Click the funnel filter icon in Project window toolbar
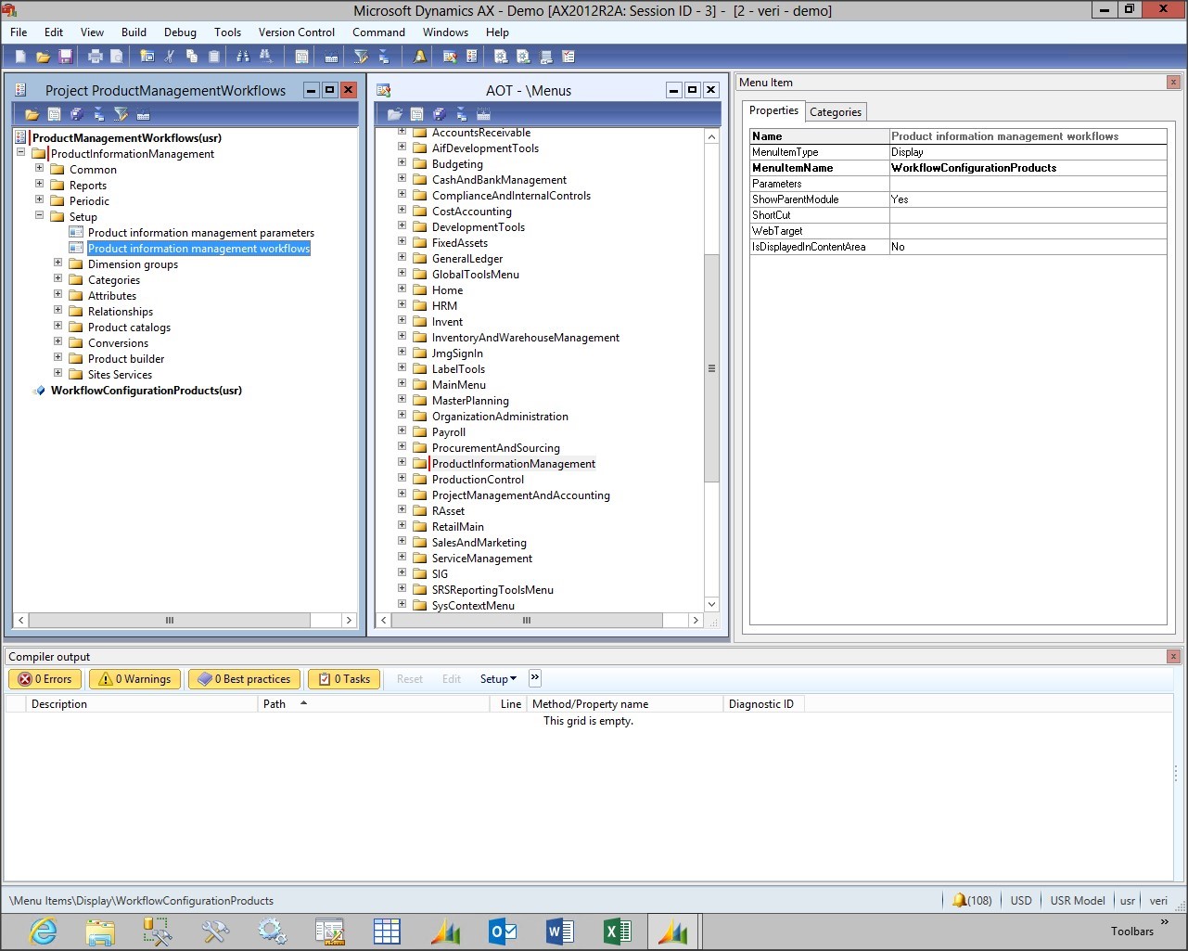Image resolution: width=1188 pixels, height=951 pixels. point(121,115)
